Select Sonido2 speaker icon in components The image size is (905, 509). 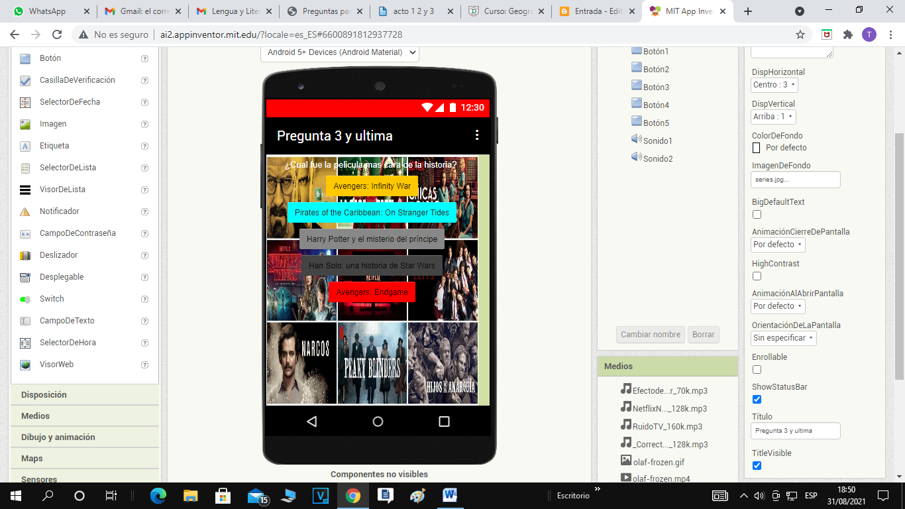click(x=637, y=158)
